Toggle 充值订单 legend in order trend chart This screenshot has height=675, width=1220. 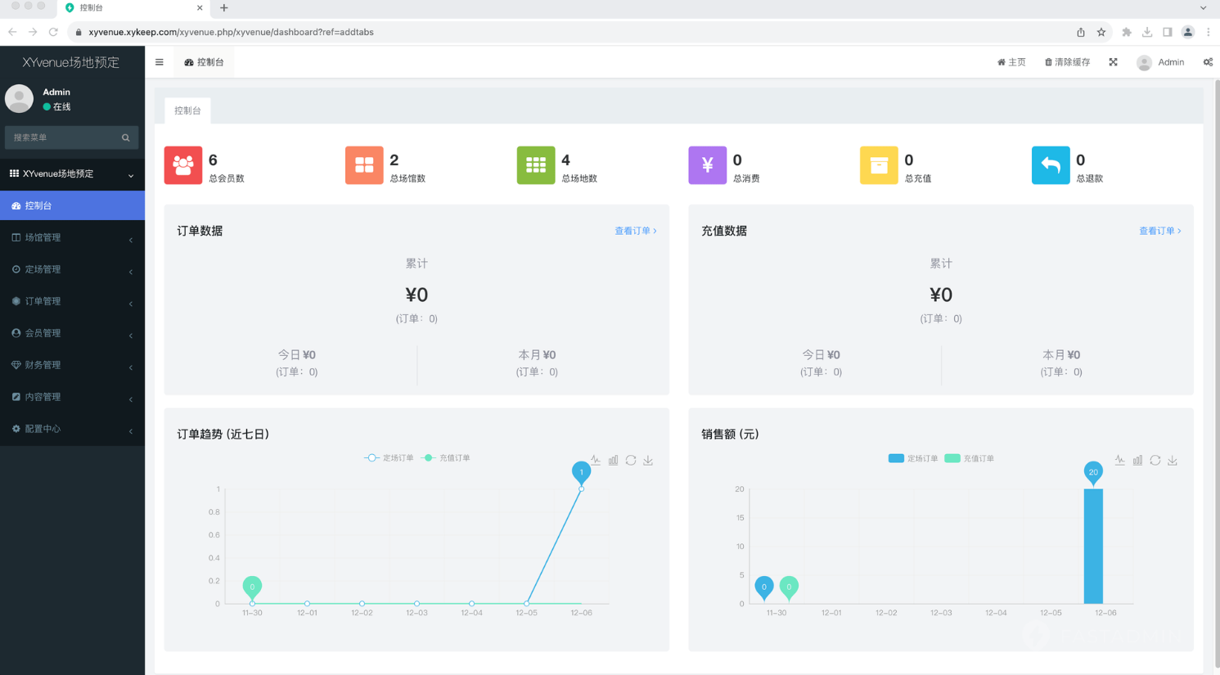(446, 458)
